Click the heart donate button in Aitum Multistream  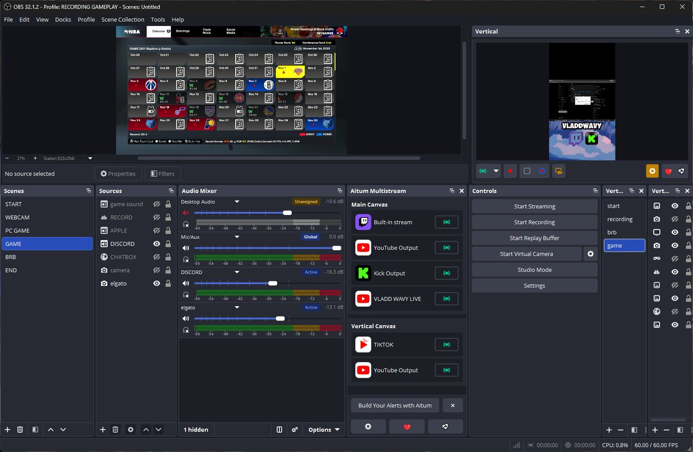pos(407,426)
